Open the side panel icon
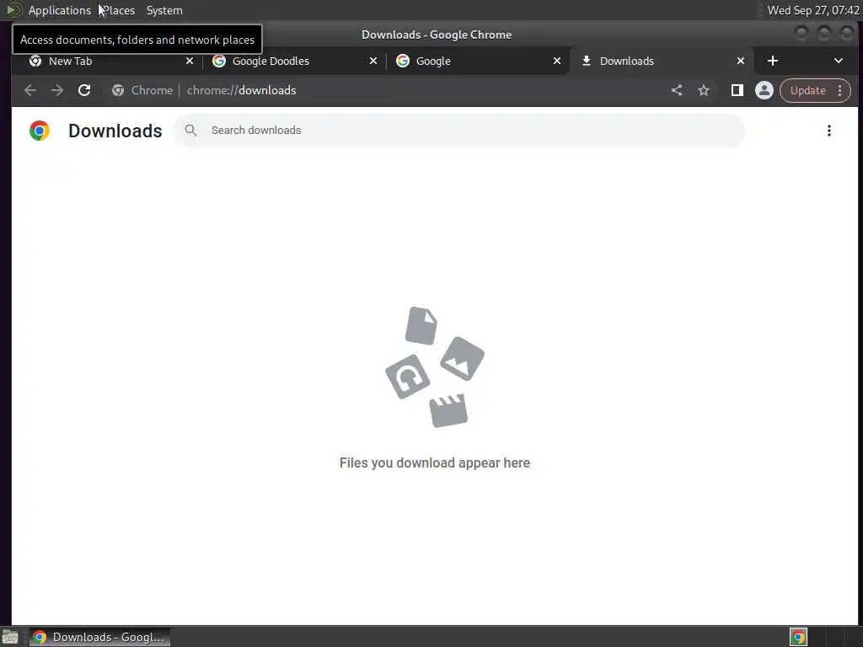The image size is (863, 647). point(737,90)
